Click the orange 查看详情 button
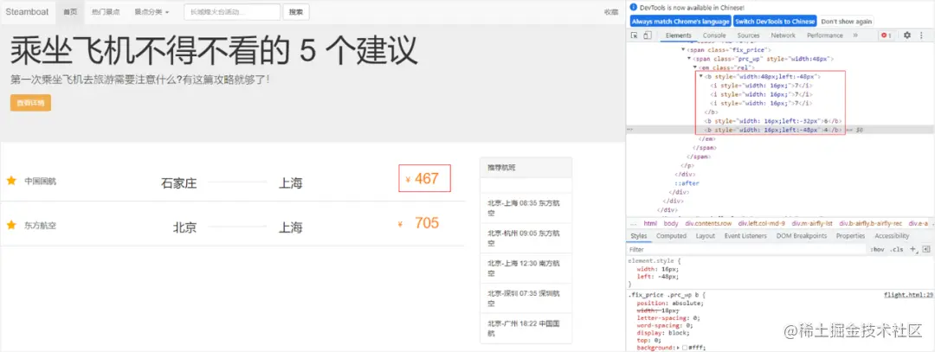The height and width of the screenshot is (352, 935). [30, 102]
